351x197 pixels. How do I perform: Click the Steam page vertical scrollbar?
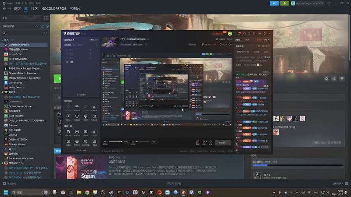click(x=350, y=37)
